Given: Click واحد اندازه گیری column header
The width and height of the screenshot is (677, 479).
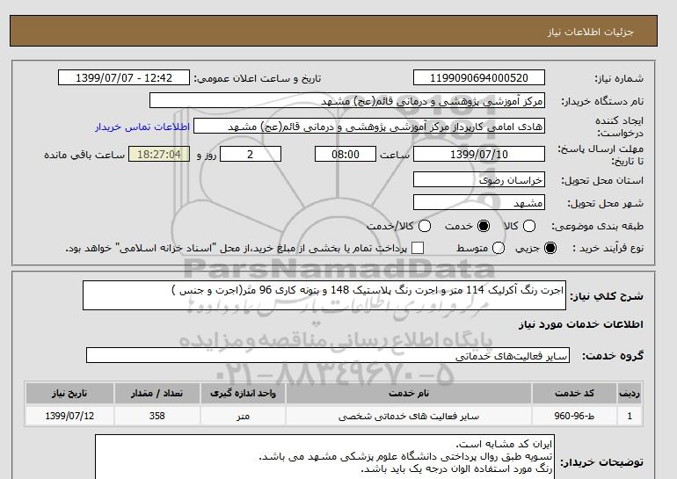Looking at the screenshot, I should [243, 393].
